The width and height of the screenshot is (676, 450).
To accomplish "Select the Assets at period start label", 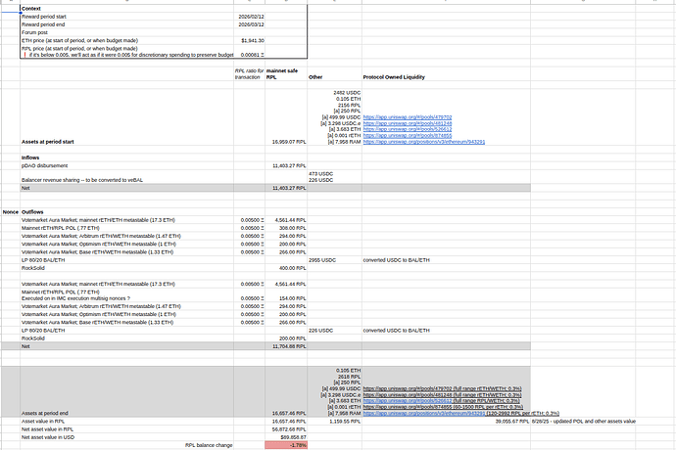I will pyautogui.click(x=126, y=117).
